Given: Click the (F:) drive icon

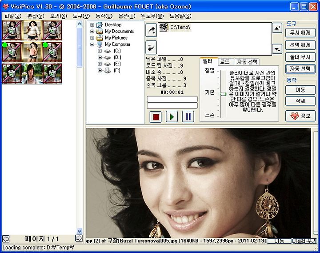Looking at the screenshot, I should (x=108, y=71).
